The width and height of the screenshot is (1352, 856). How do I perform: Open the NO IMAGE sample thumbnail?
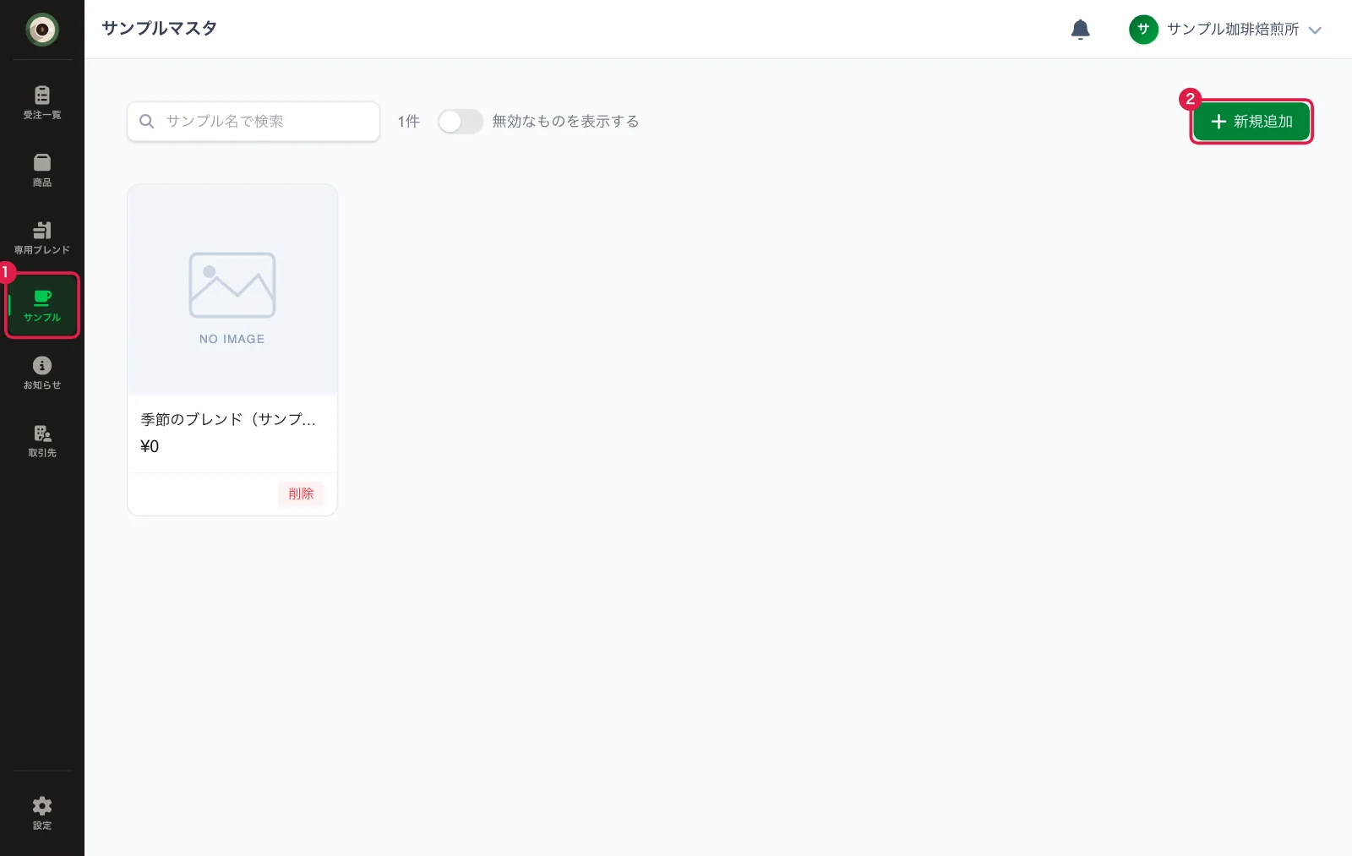[x=232, y=290]
